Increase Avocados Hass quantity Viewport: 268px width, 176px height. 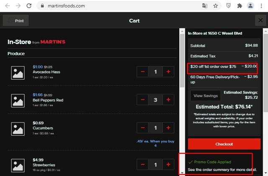(168, 72)
